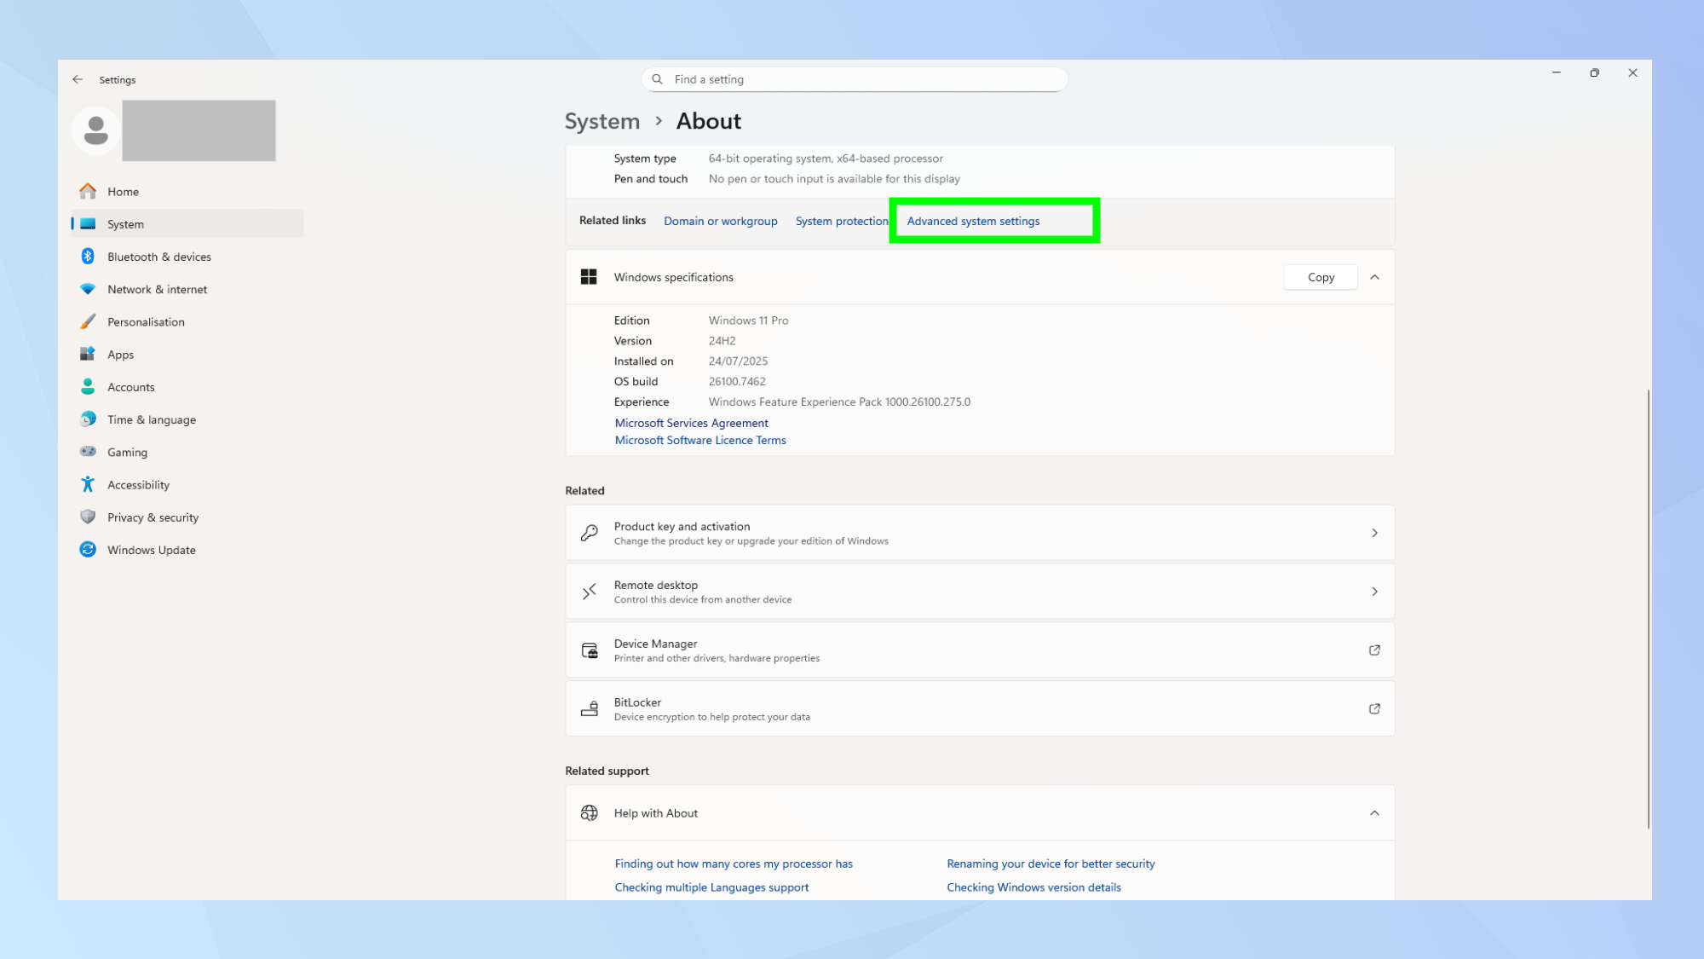Image resolution: width=1704 pixels, height=959 pixels.
Task: Click the Find a setting search box
Action: coord(855,78)
